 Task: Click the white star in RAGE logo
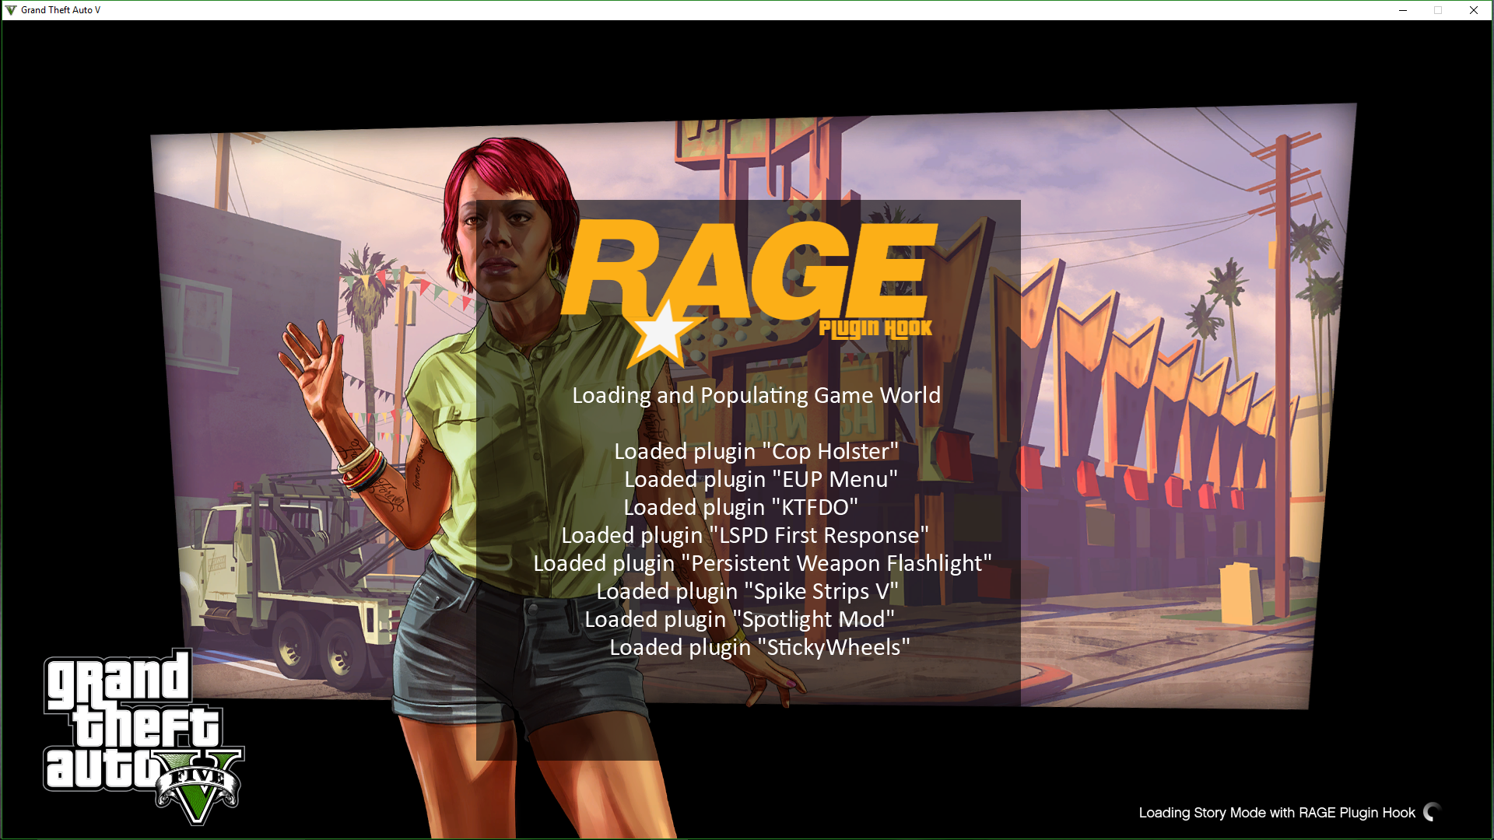point(661,332)
